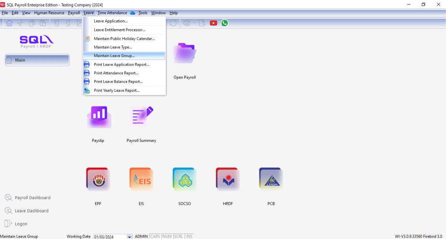Select Maintain Leave Type menu entry

click(x=113, y=47)
